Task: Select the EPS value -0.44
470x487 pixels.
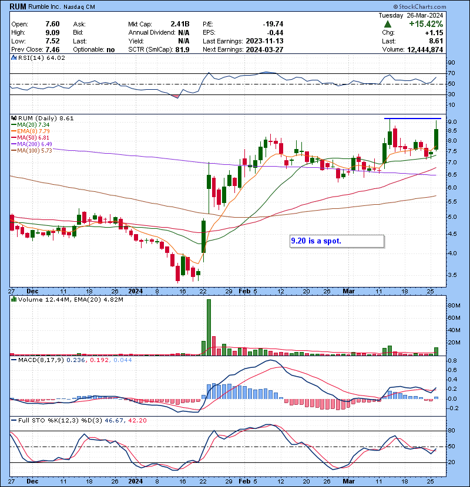Action: (x=275, y=33)
